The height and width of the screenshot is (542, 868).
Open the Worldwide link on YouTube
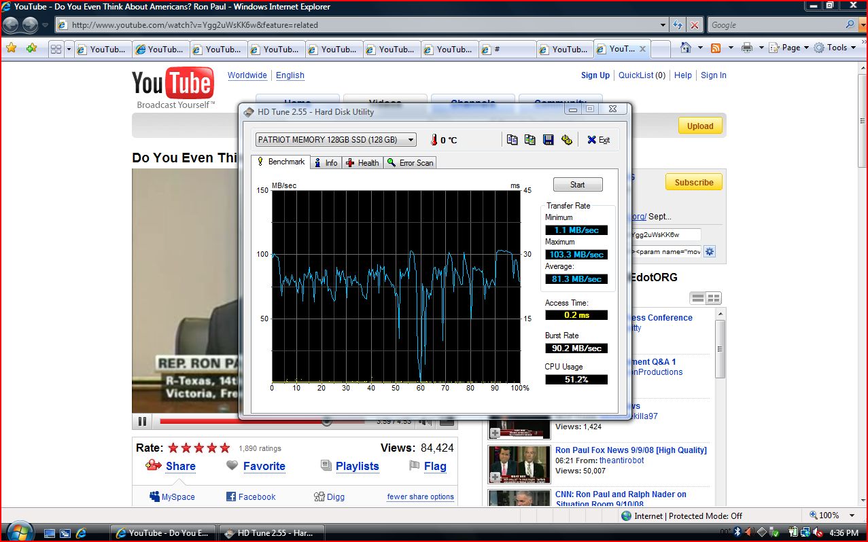pos(247,75)
